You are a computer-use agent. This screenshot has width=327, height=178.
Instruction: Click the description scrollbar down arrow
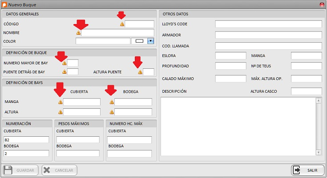tap(319, 152)
